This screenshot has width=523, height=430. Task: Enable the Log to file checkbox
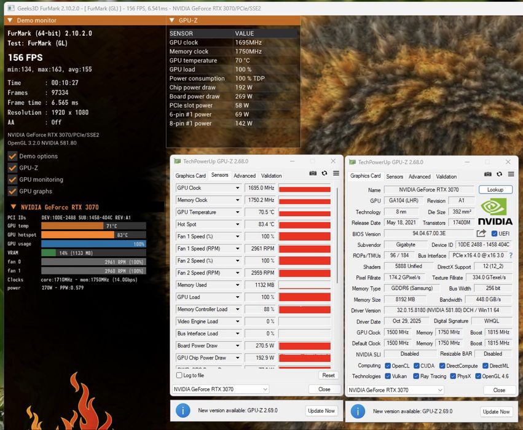click(x=179, y=375)
